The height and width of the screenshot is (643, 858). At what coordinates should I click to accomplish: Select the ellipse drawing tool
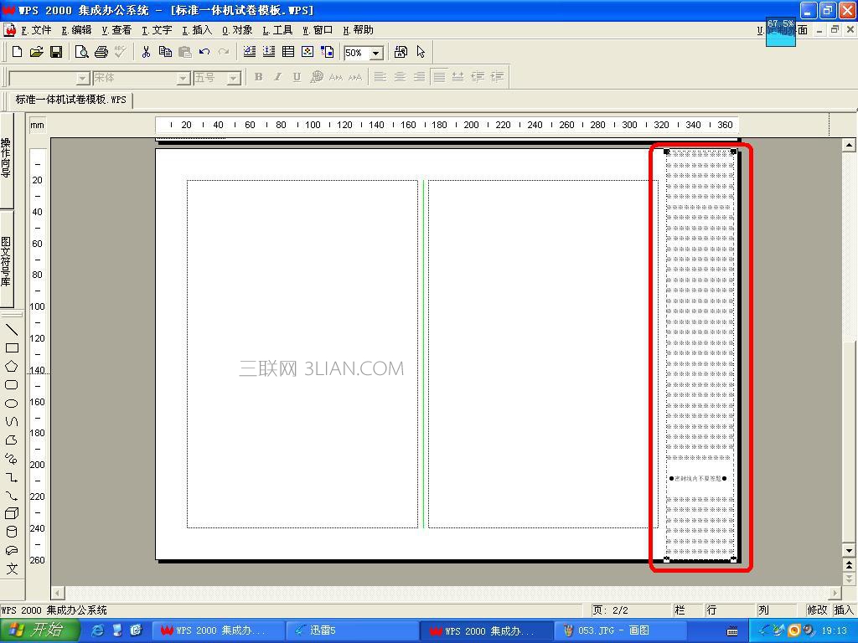[12, 404]
